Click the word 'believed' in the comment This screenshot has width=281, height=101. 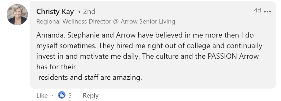[169, 35]
